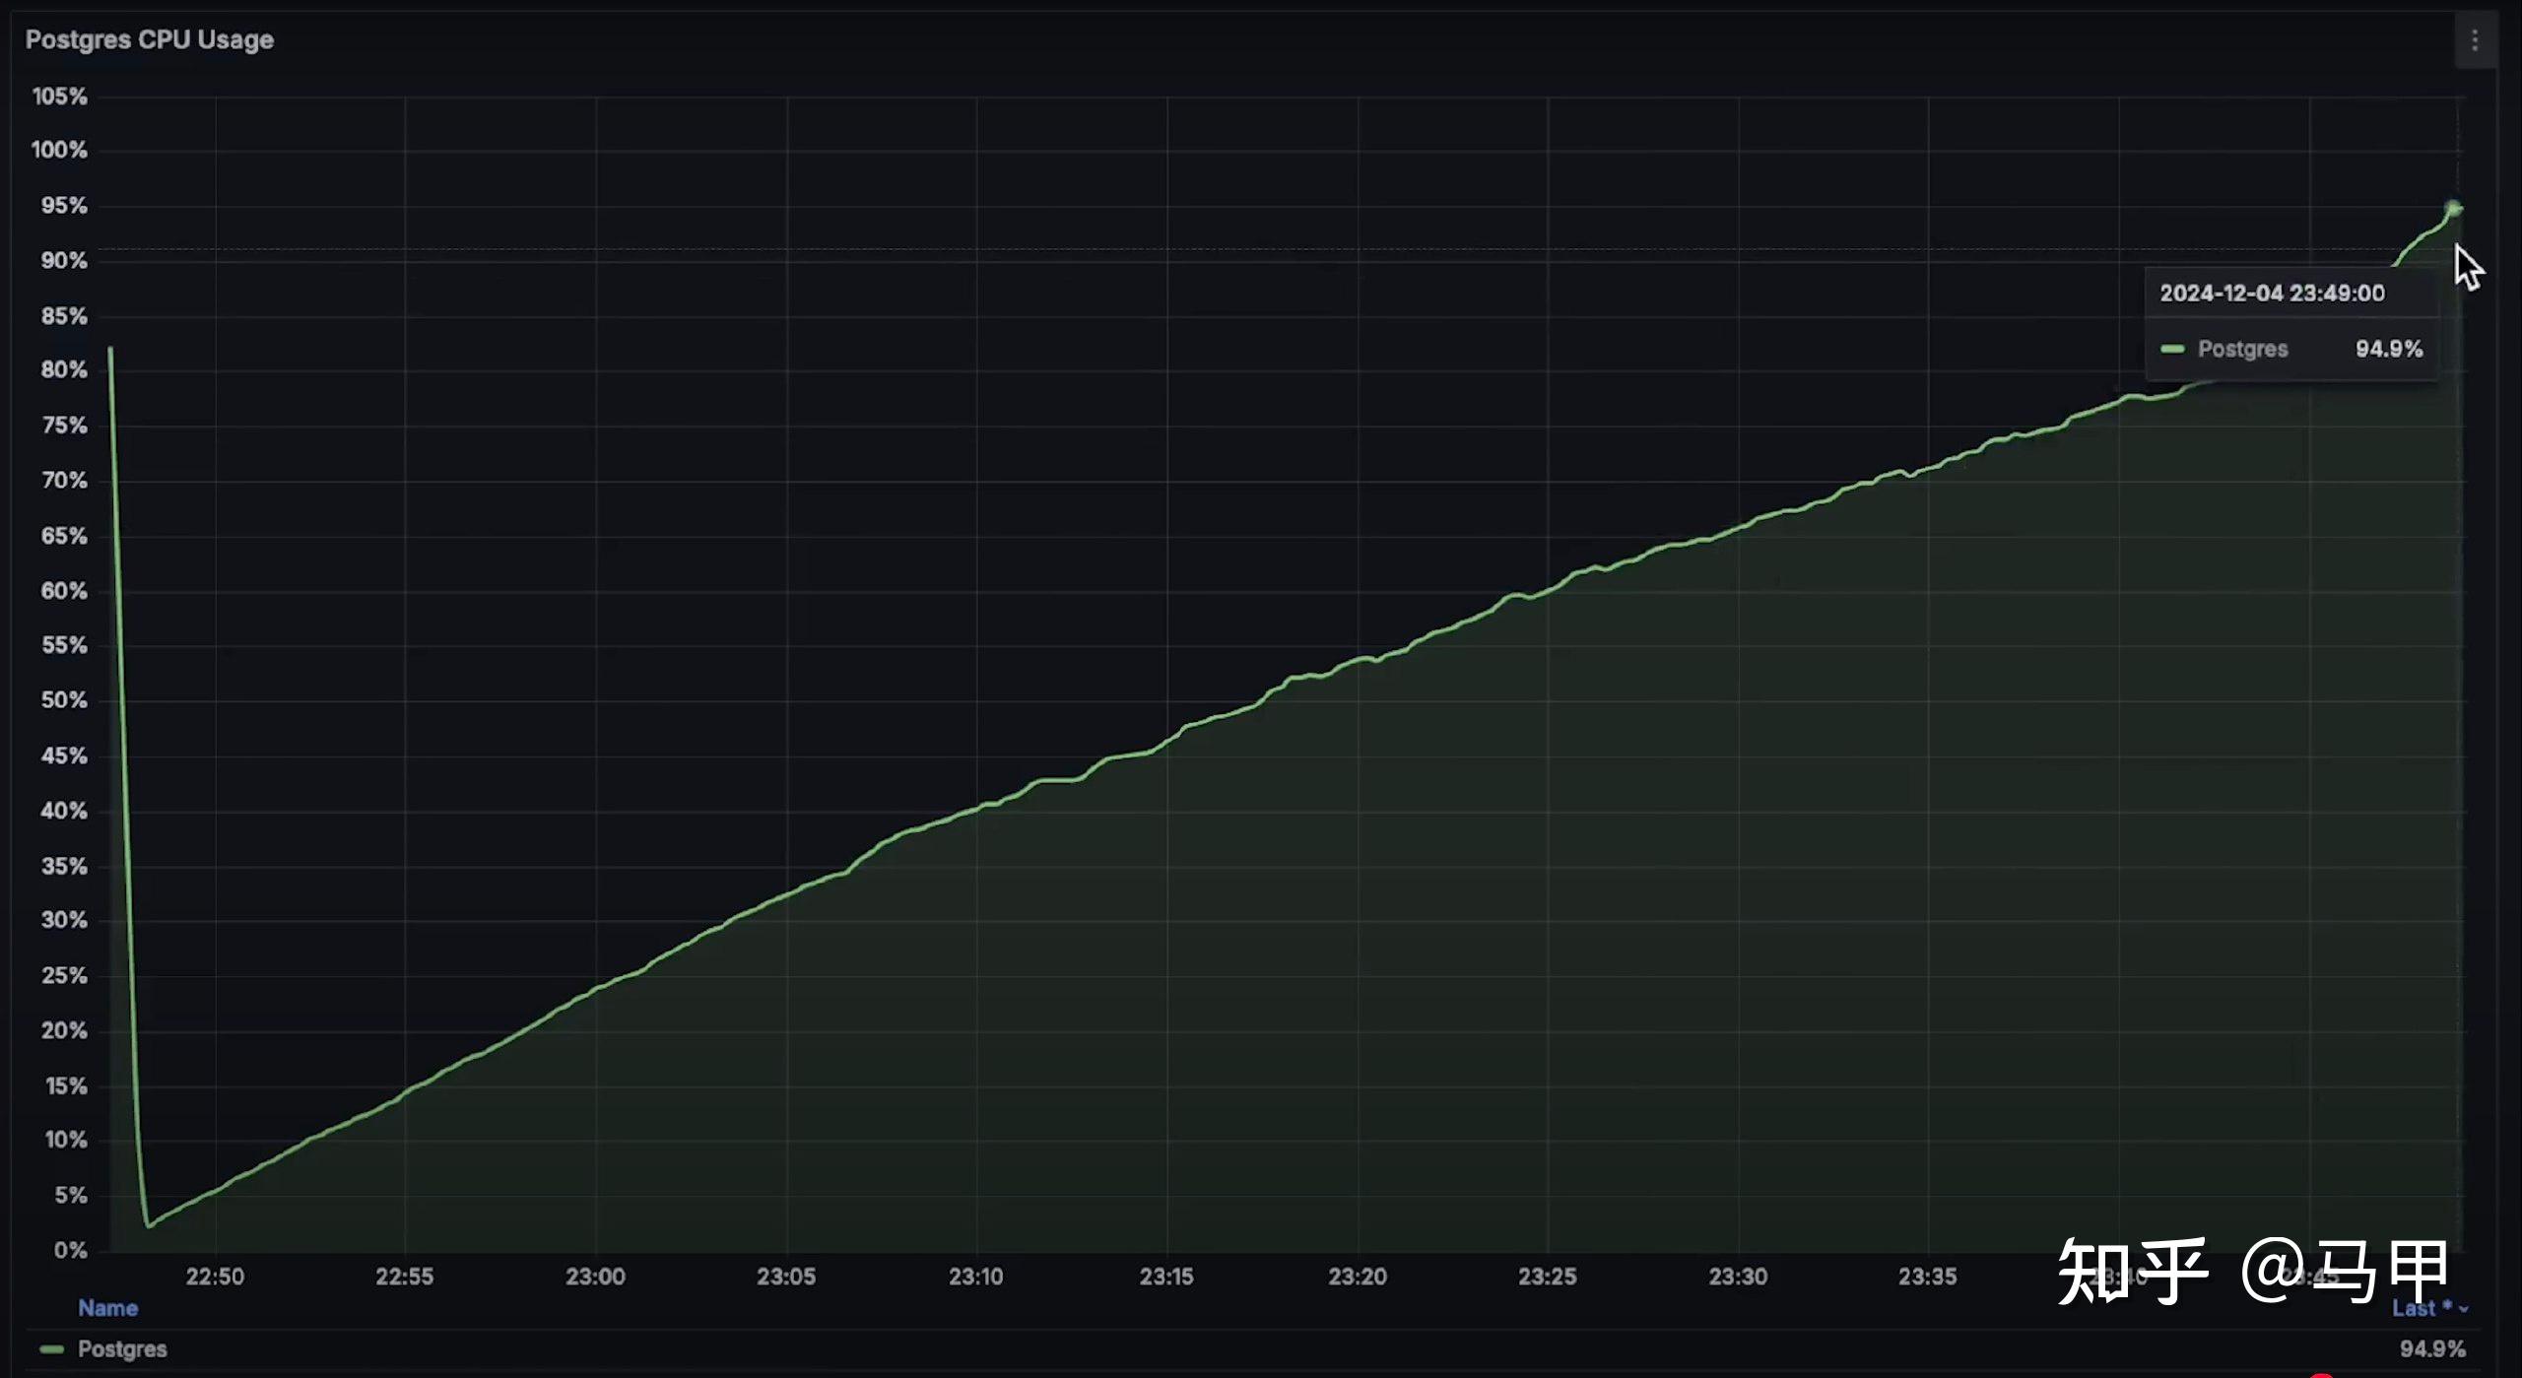This screenshot has height=1378, width=2522.
Task: Click the 23:00 time axis label
Action: click(595, 1277)
